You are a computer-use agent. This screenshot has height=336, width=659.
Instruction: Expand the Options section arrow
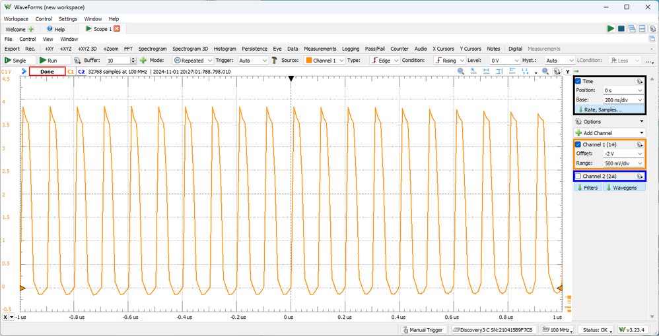(641, 122)
